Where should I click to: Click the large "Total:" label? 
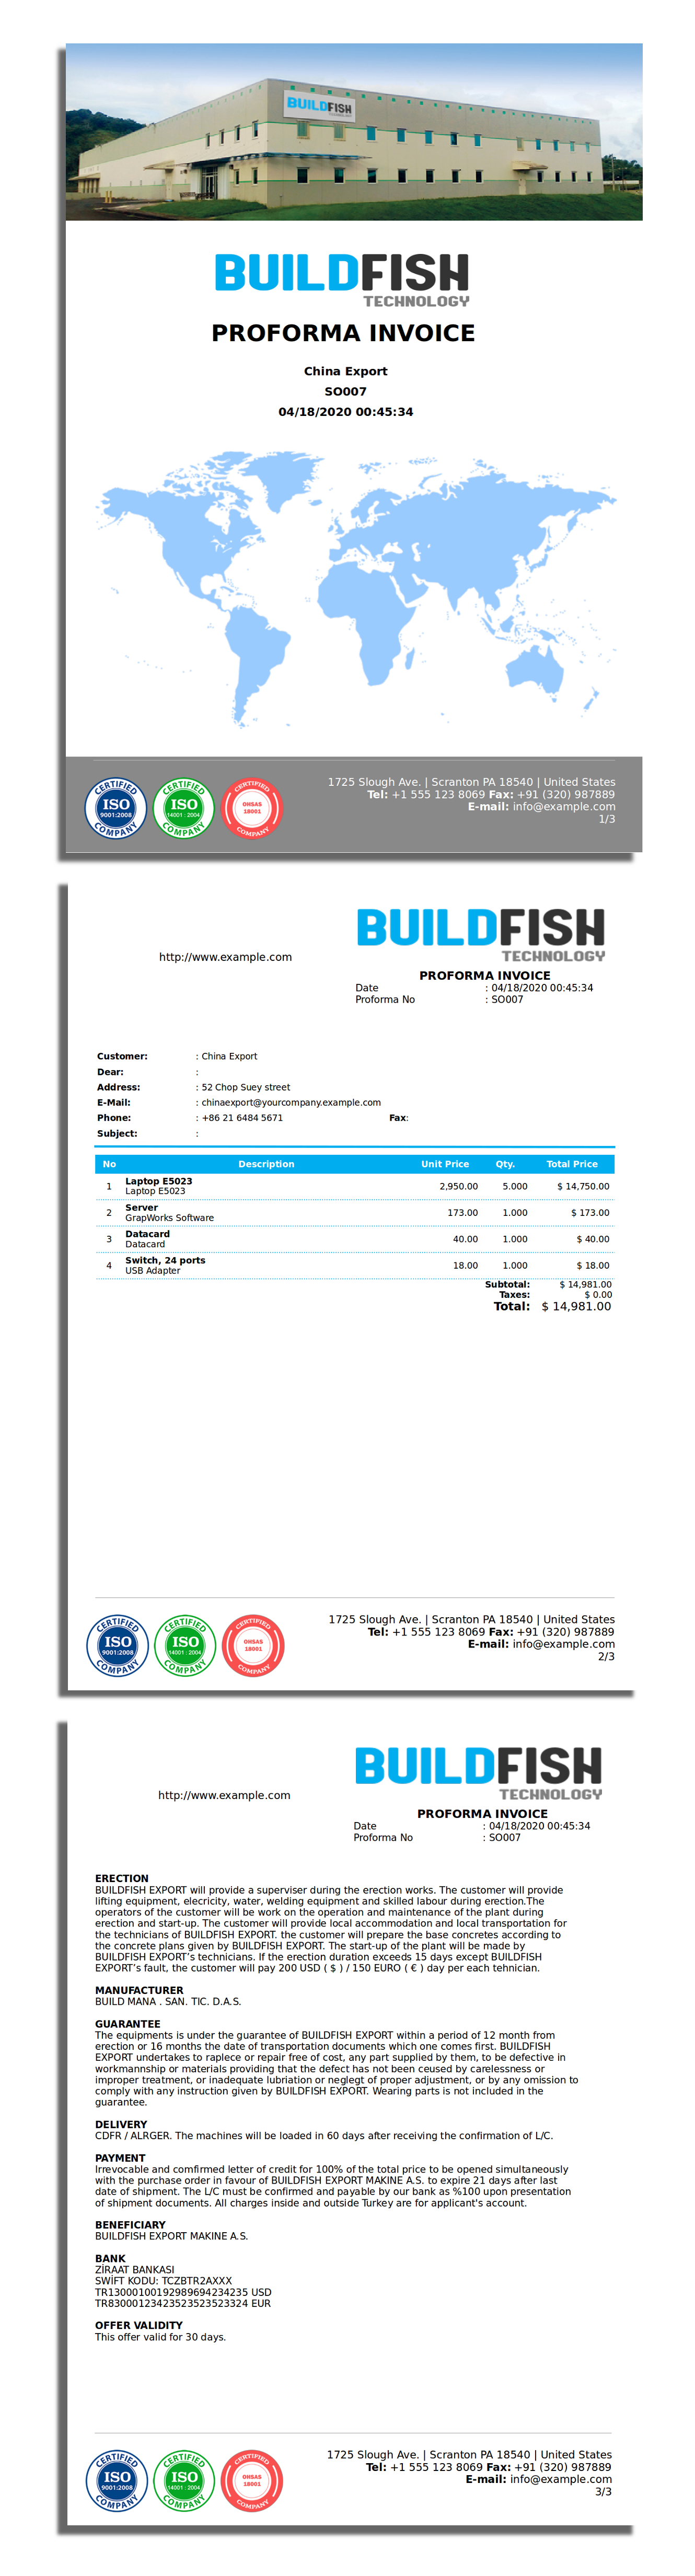click(x=512, y=1306)
